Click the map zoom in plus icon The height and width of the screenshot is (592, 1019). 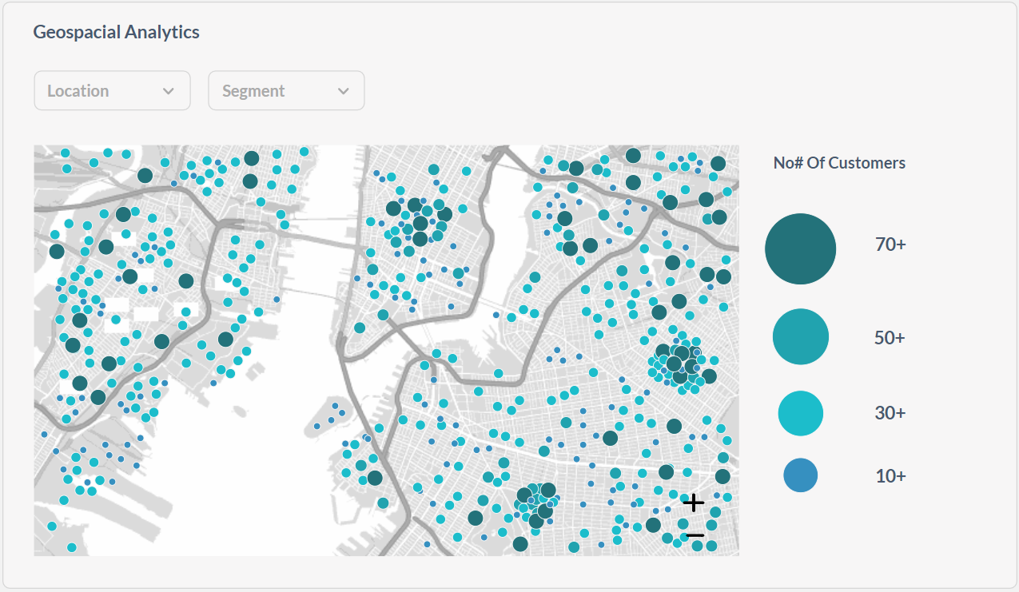click(x=693, y=502)
